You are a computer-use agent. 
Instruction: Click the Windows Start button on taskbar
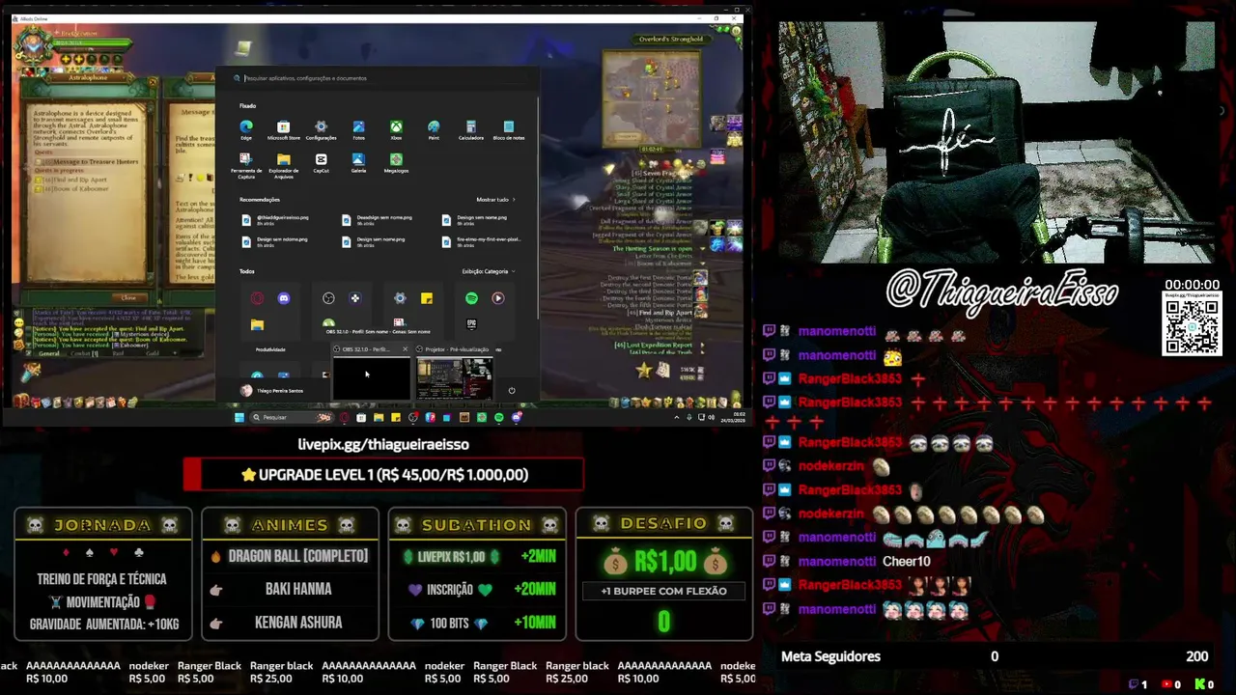tap(239, 417)
